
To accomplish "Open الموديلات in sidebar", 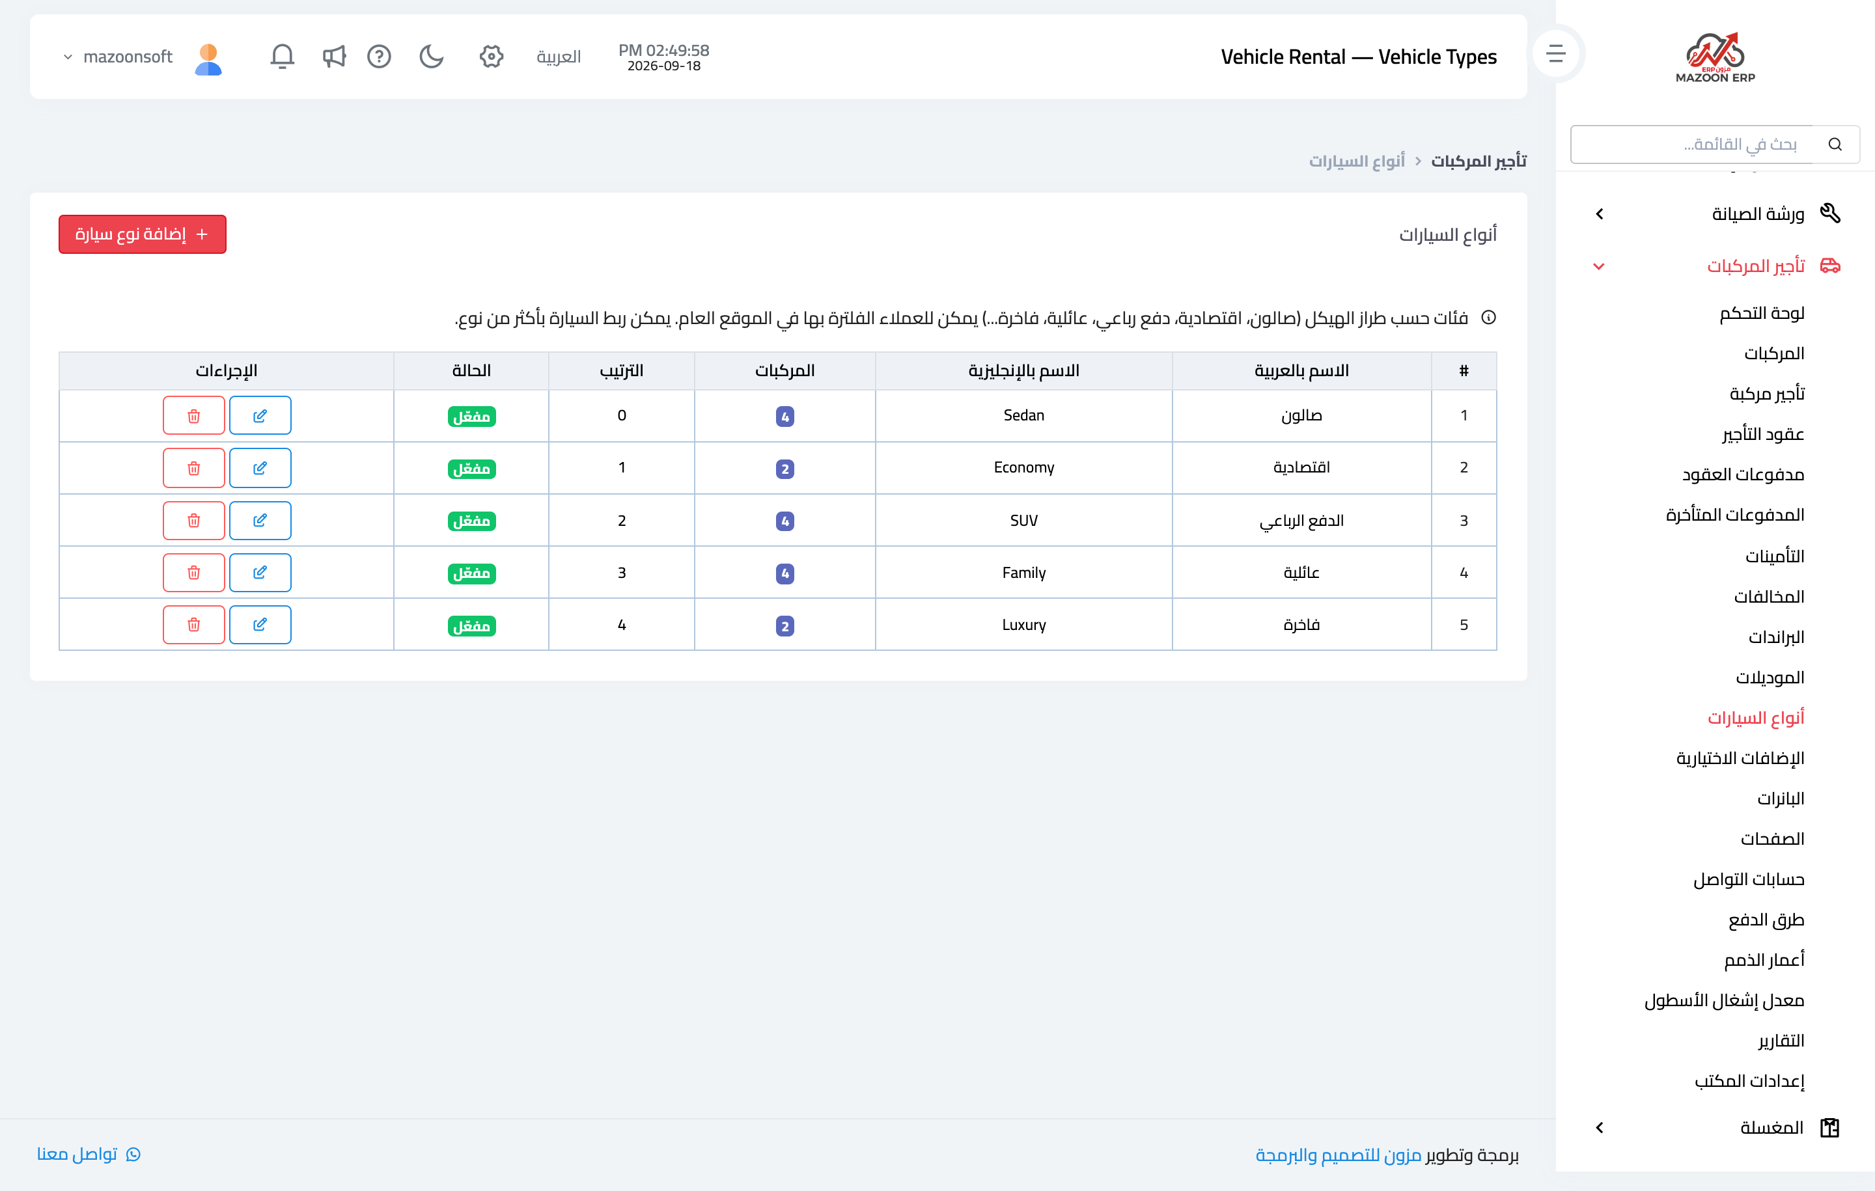I will (1770, 678).
